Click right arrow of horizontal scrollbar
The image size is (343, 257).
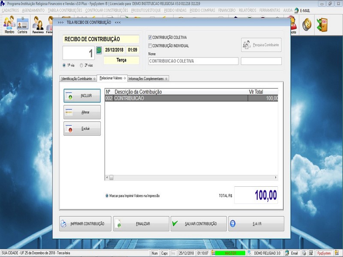click(276, 177)
